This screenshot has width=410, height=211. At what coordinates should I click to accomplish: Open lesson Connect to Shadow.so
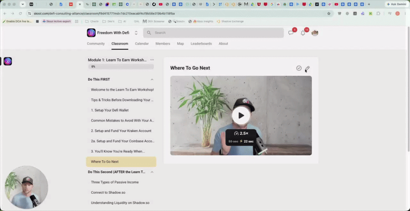[x=121, y=193]
